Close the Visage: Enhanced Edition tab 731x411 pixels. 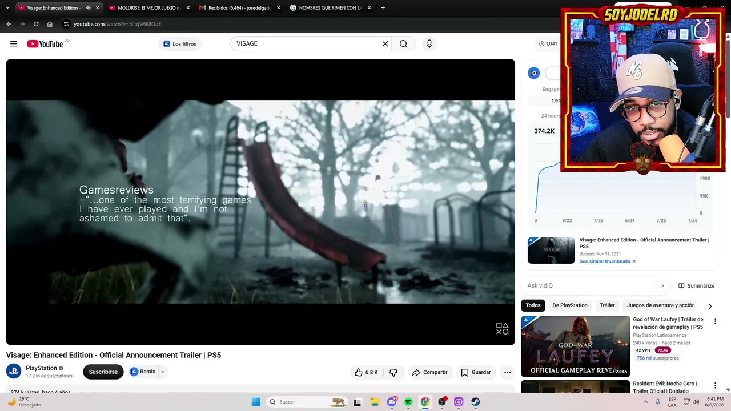click(x=98, y=8)
